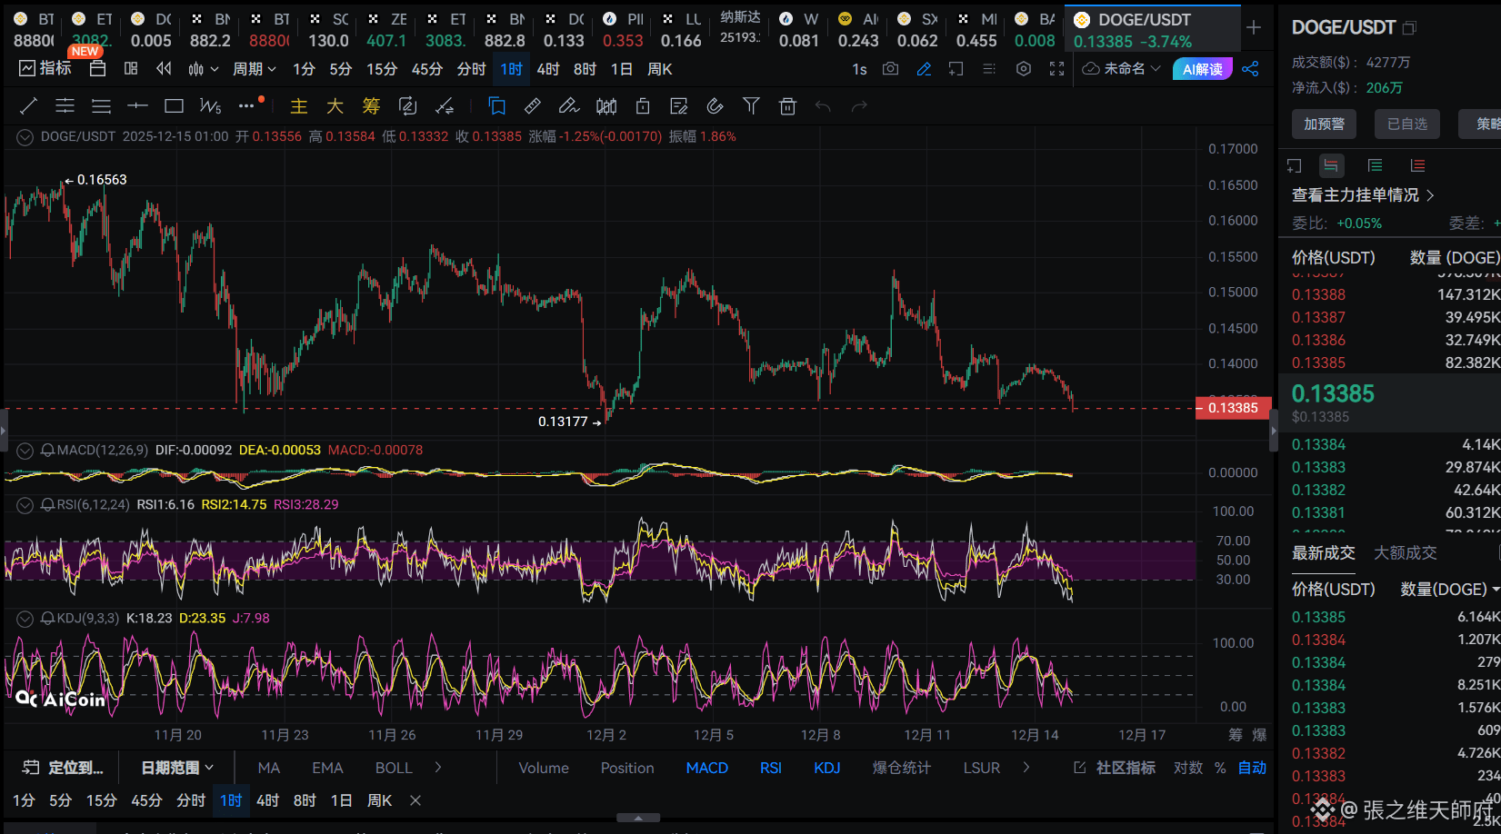Take a chart screenshot with camera icon

(x=890, y=69)
